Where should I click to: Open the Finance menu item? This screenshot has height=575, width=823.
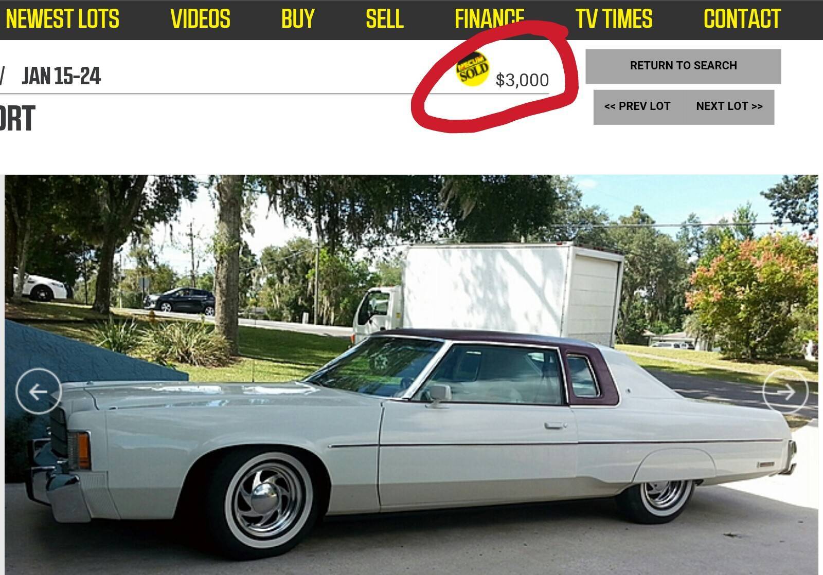[x=490, y=19]
